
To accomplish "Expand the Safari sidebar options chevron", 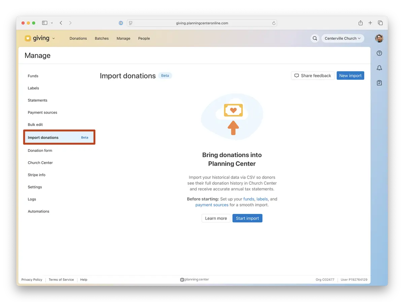I will (52, 23).
